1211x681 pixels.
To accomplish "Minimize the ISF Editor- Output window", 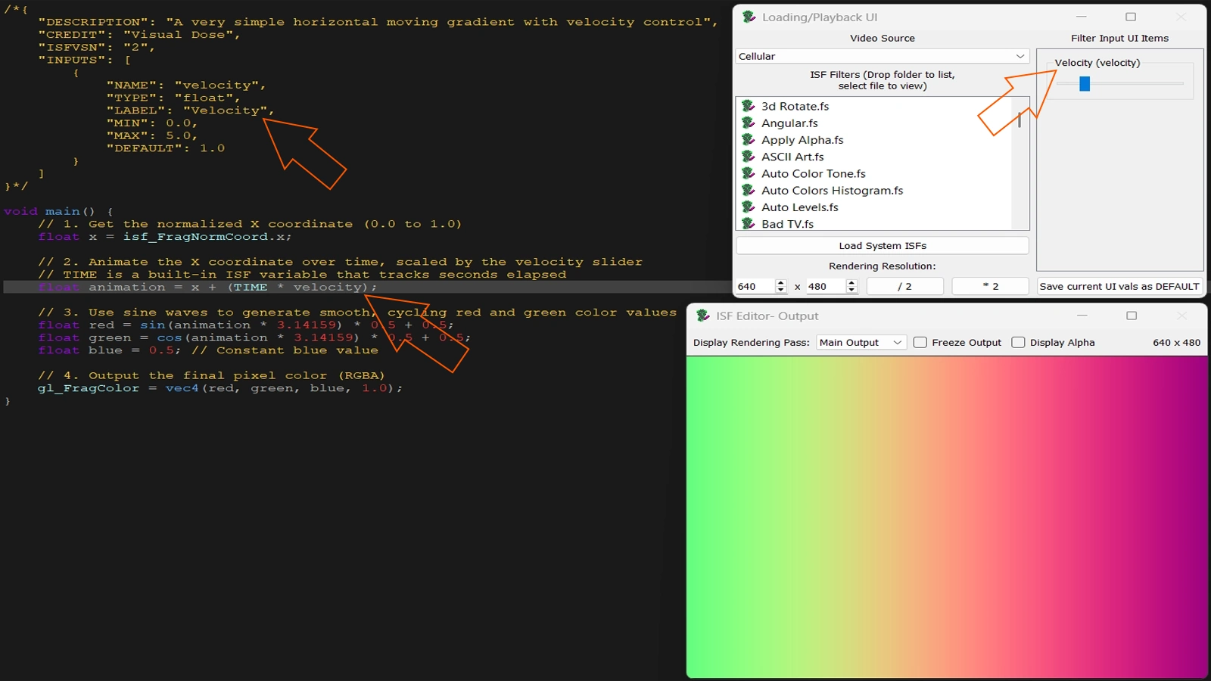I will tap(1082, 316).
